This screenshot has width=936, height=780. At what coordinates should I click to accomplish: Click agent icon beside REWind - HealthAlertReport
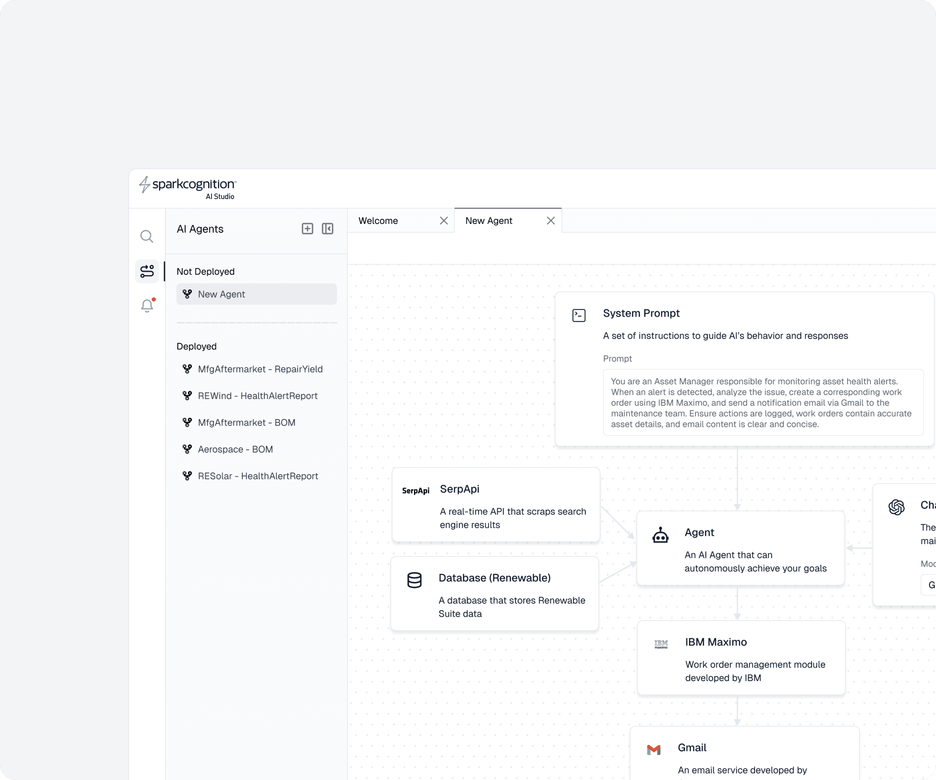point(187,395)
